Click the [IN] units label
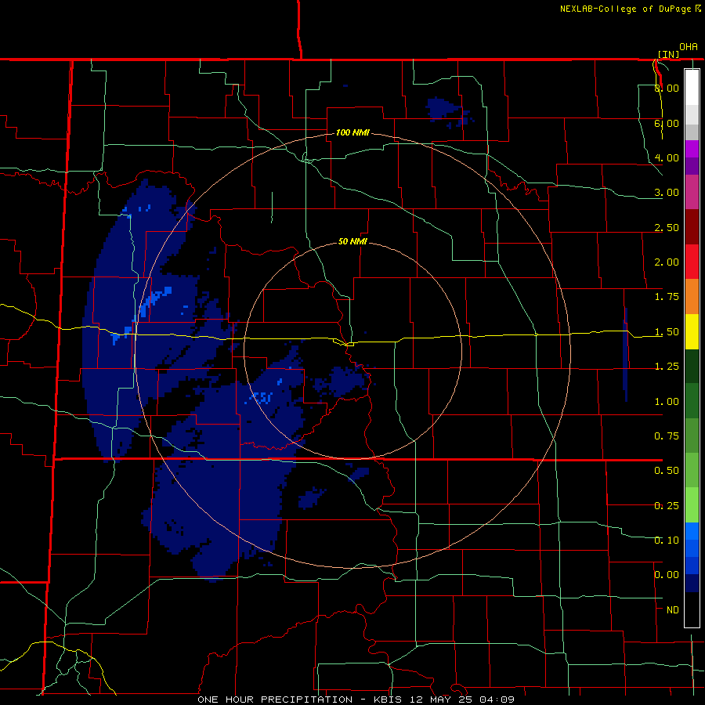 (x=668, y=54)
